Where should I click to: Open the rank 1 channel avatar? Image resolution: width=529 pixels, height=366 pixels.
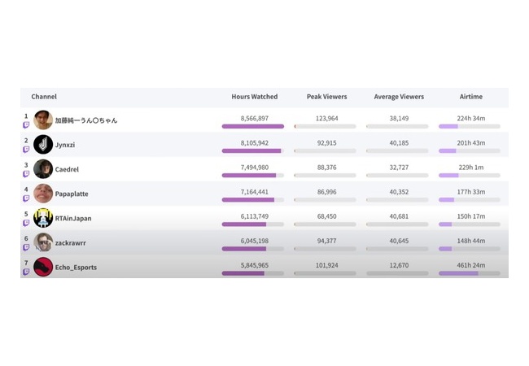click(43, 120)
